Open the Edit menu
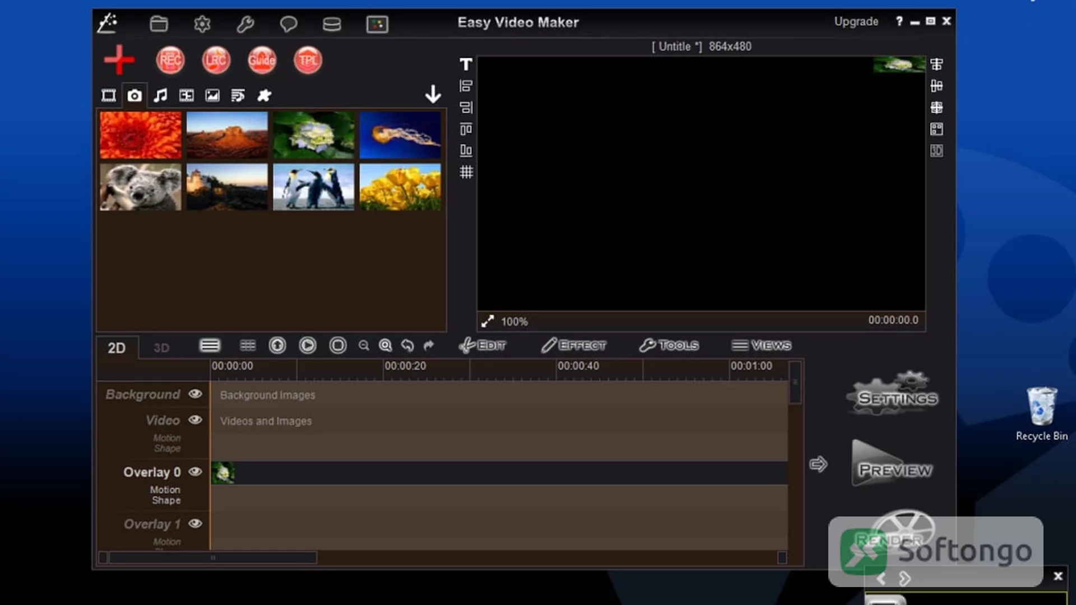This screenshot has height=605, width=1076. tap(483, 345)
